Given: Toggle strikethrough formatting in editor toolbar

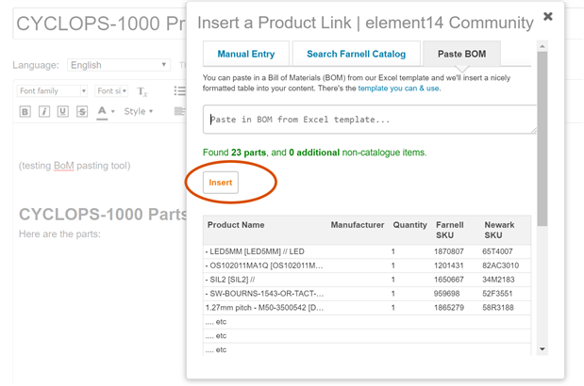Looking at the screenshot, I should coord(82,112).
